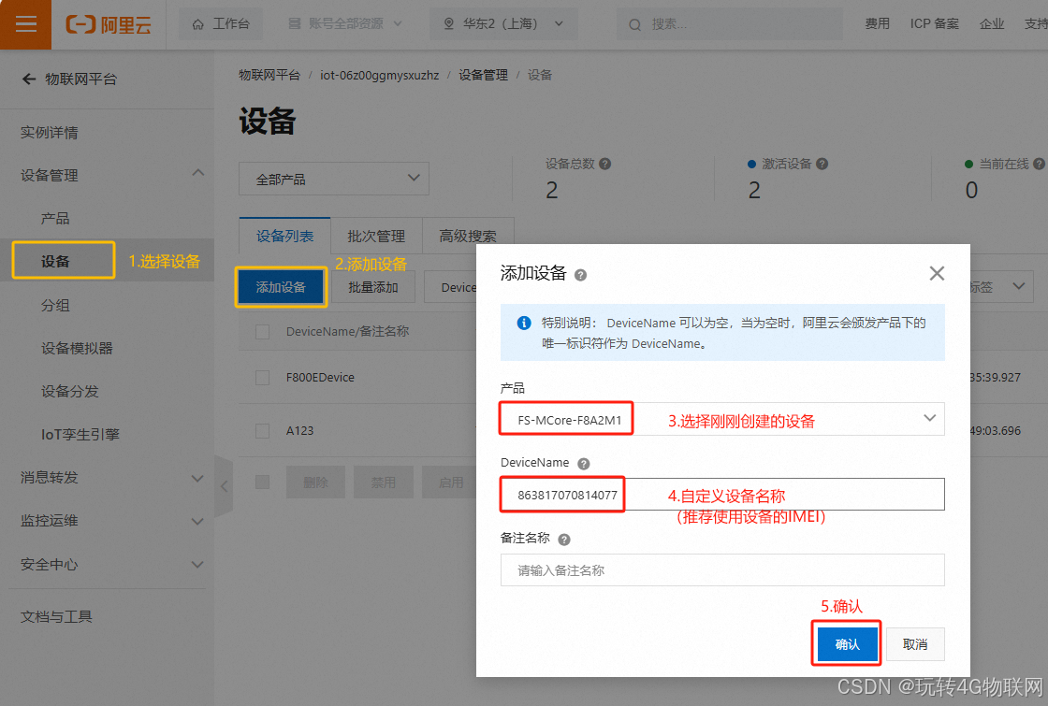
Task: Switch to the 设备列表 tab
Action: click(x=284, y=236)
